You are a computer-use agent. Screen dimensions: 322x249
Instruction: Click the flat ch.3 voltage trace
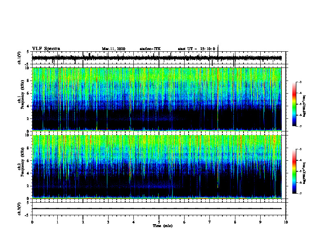click(157, 209)
